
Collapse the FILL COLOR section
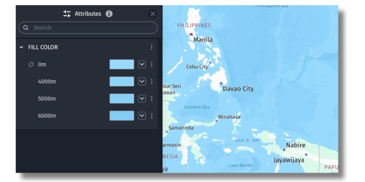click(21, 47)
